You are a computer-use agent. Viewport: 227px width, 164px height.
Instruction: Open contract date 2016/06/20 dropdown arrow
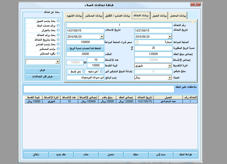tap(170, 37)
